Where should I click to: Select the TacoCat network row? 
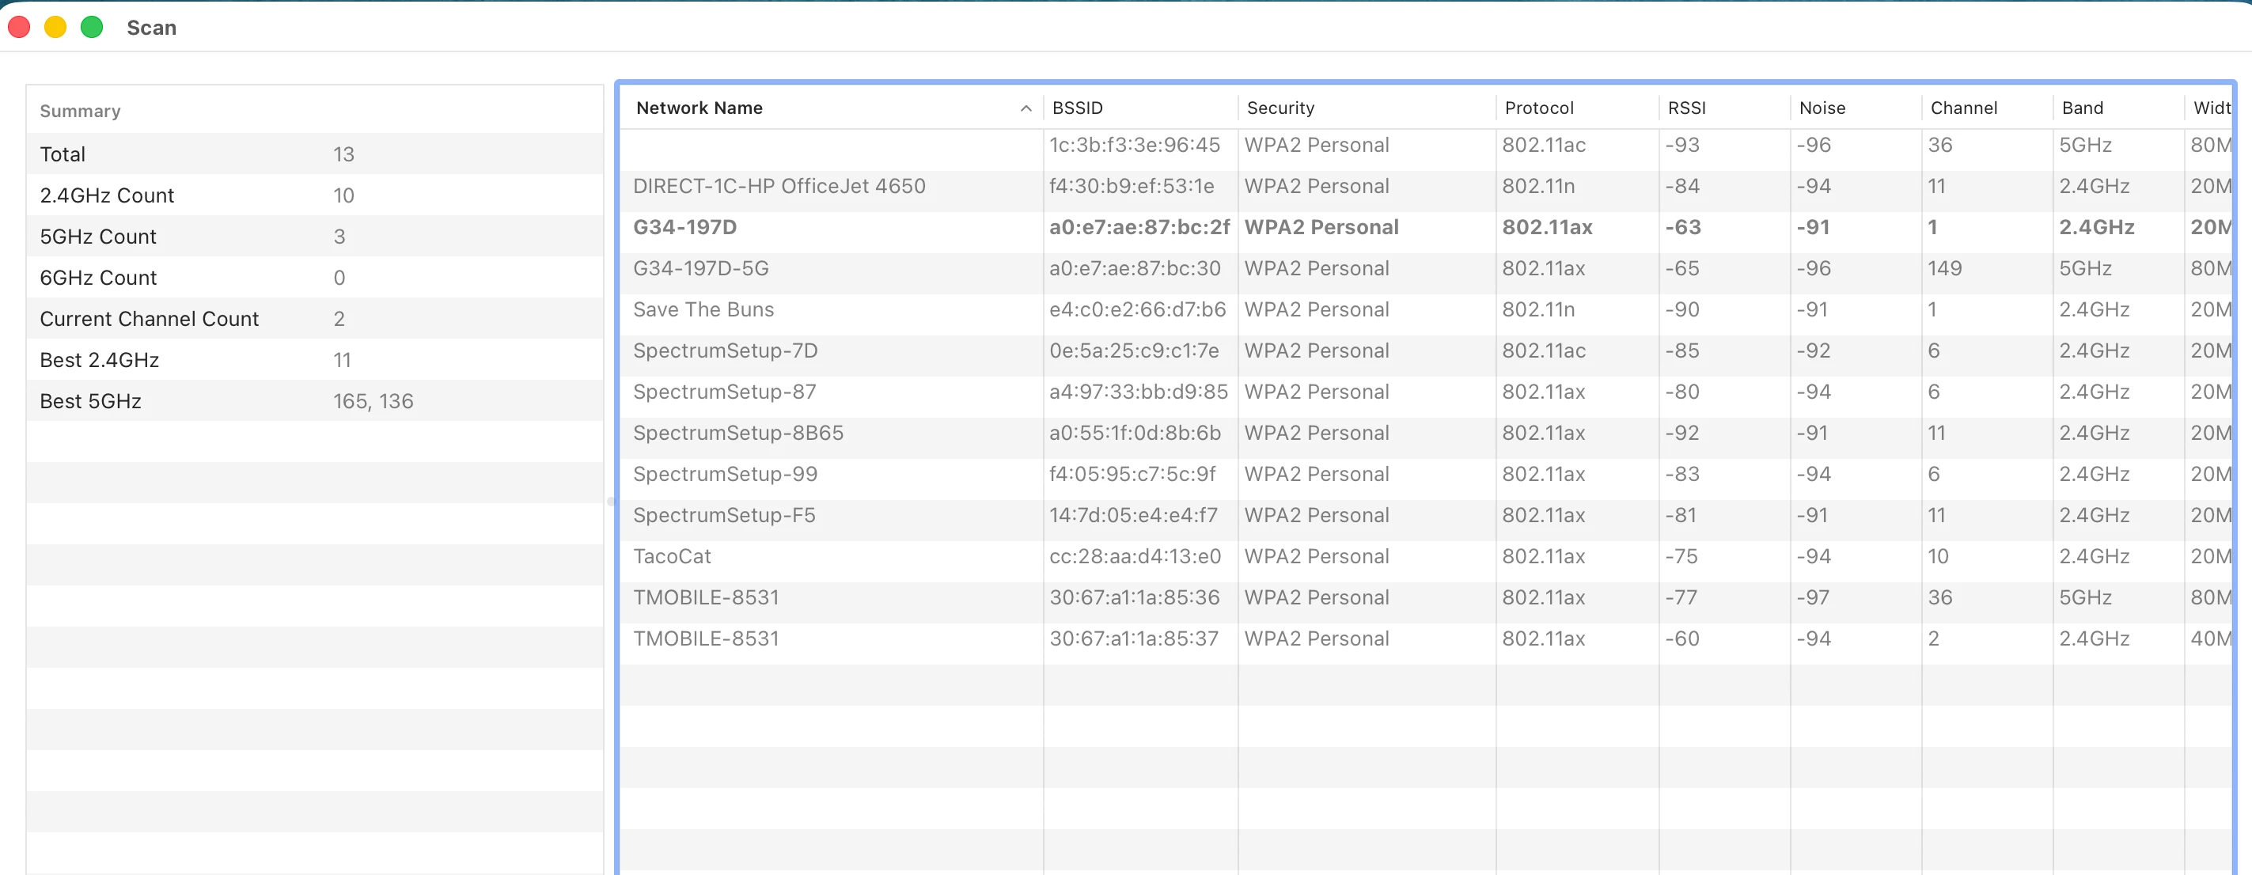pos(671,557)
